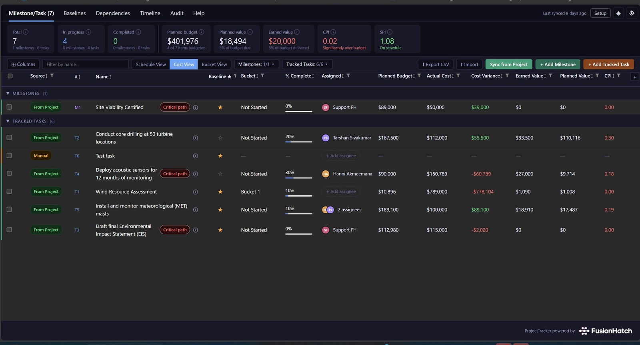The width and height of the screenshot is (640, 345).
Task: Click Sync from Project button
Action: pyautogui.click(x=509, y=64)
